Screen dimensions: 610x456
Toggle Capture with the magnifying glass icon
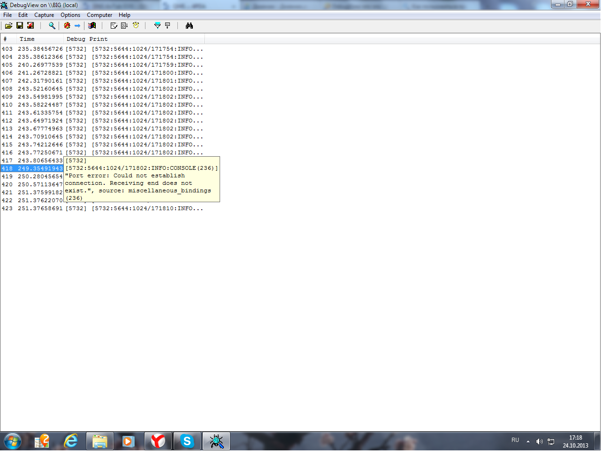point(52,26)
